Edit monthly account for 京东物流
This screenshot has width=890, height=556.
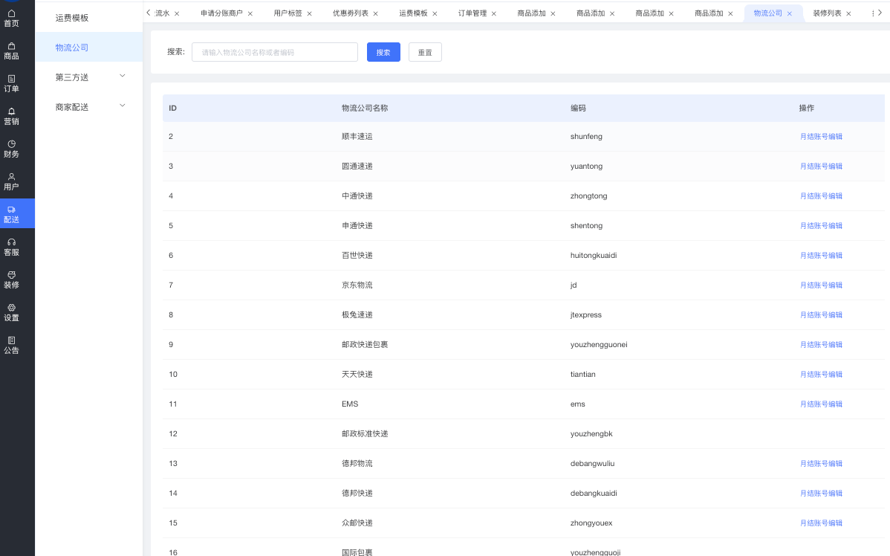coord(821,285)
